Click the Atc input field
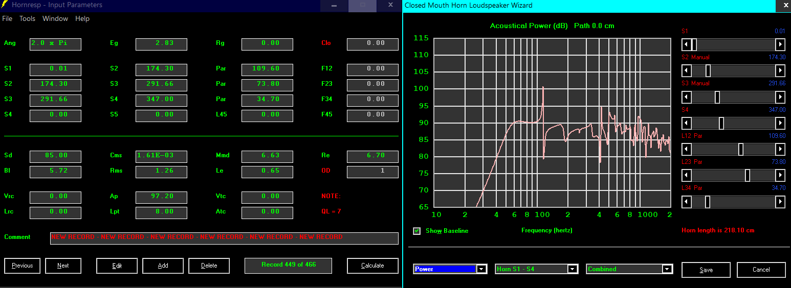Image resolution: width=791 pixels, height=288 pixels. point(267,212)
